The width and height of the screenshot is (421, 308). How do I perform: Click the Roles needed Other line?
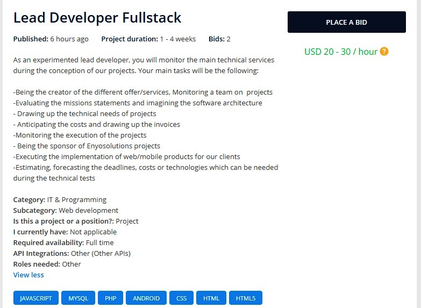[47, 264]
